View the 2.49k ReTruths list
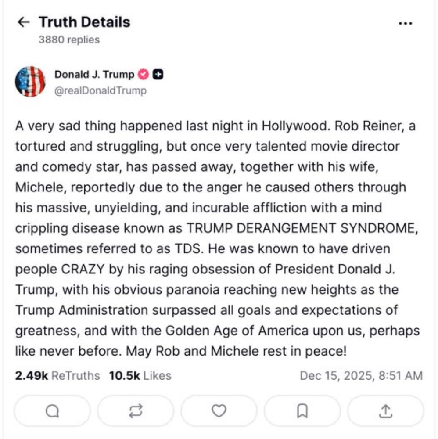This screenshot has height=439, width=438. 57,376
